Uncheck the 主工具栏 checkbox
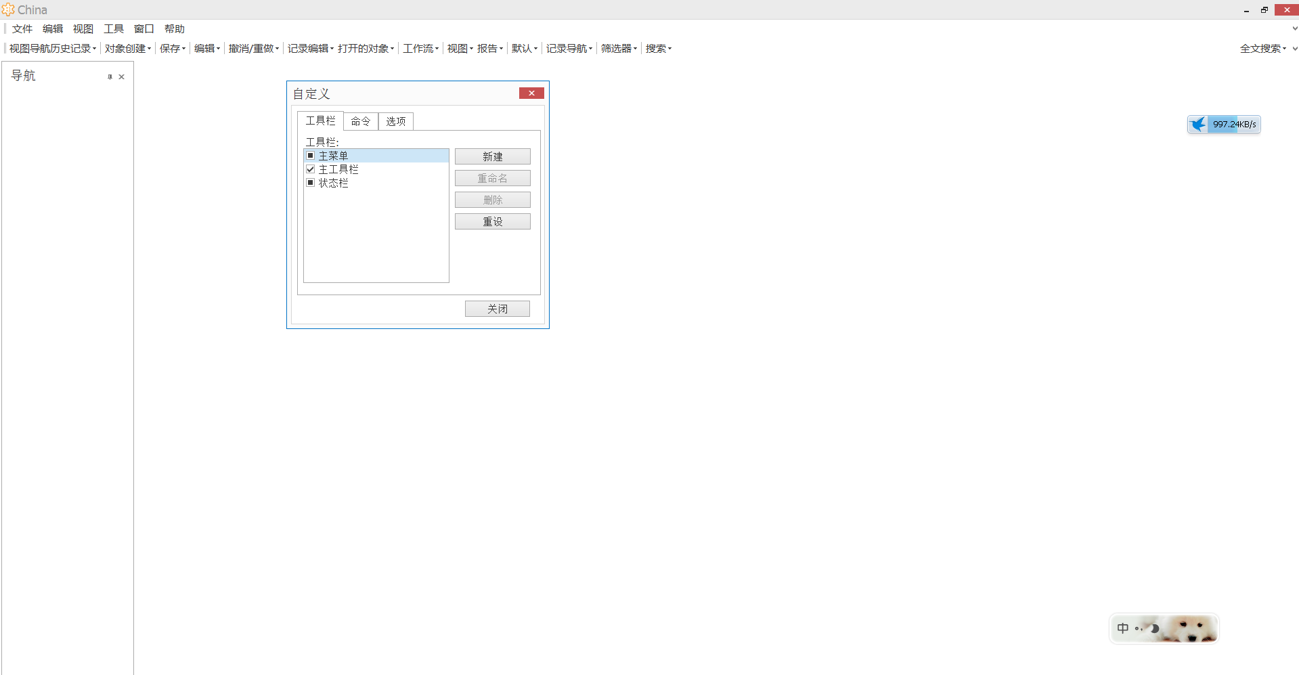1299x675 pixels. [x=311, y=169]
